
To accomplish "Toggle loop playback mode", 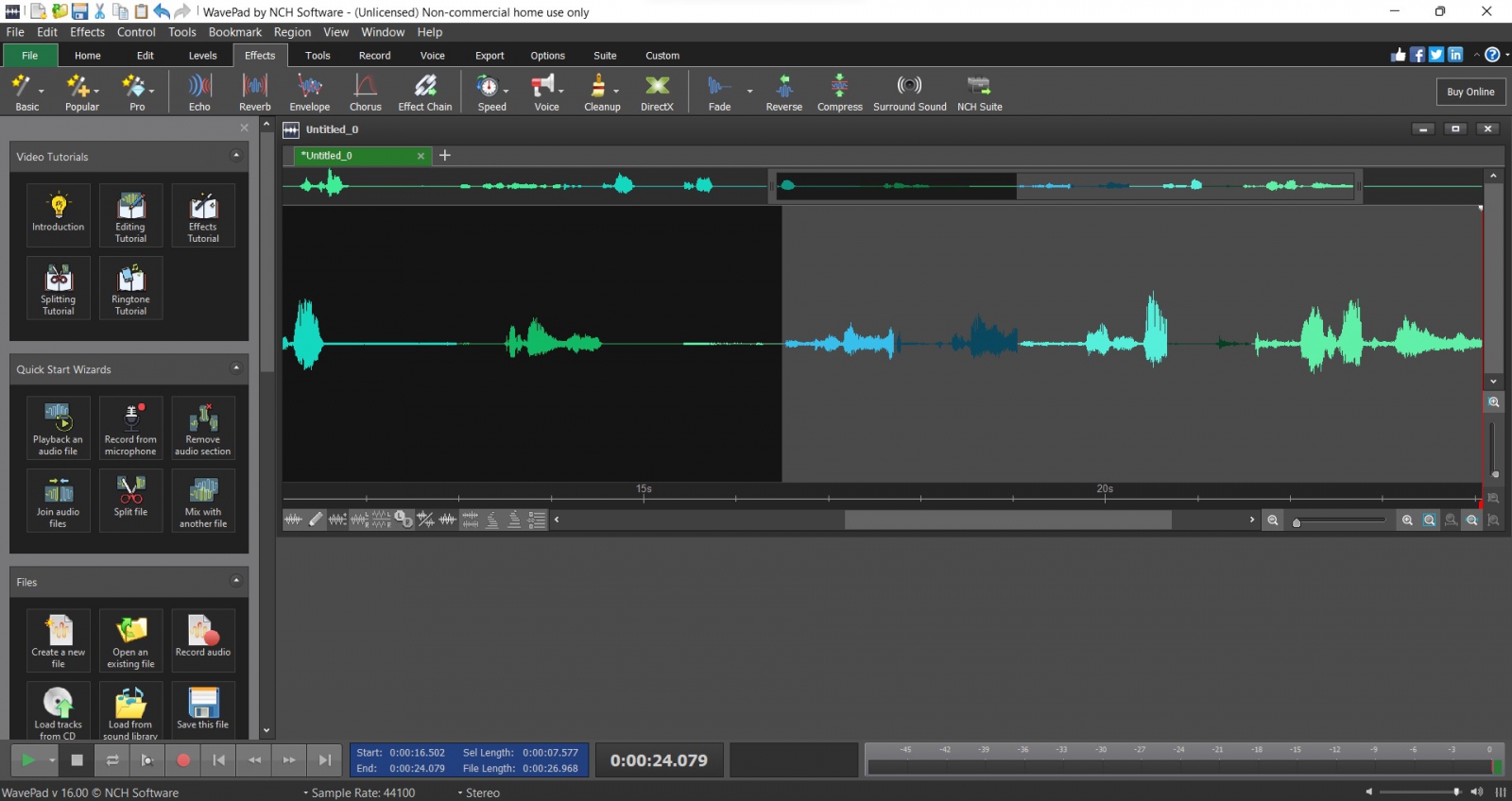I will (x=112, y=760).
